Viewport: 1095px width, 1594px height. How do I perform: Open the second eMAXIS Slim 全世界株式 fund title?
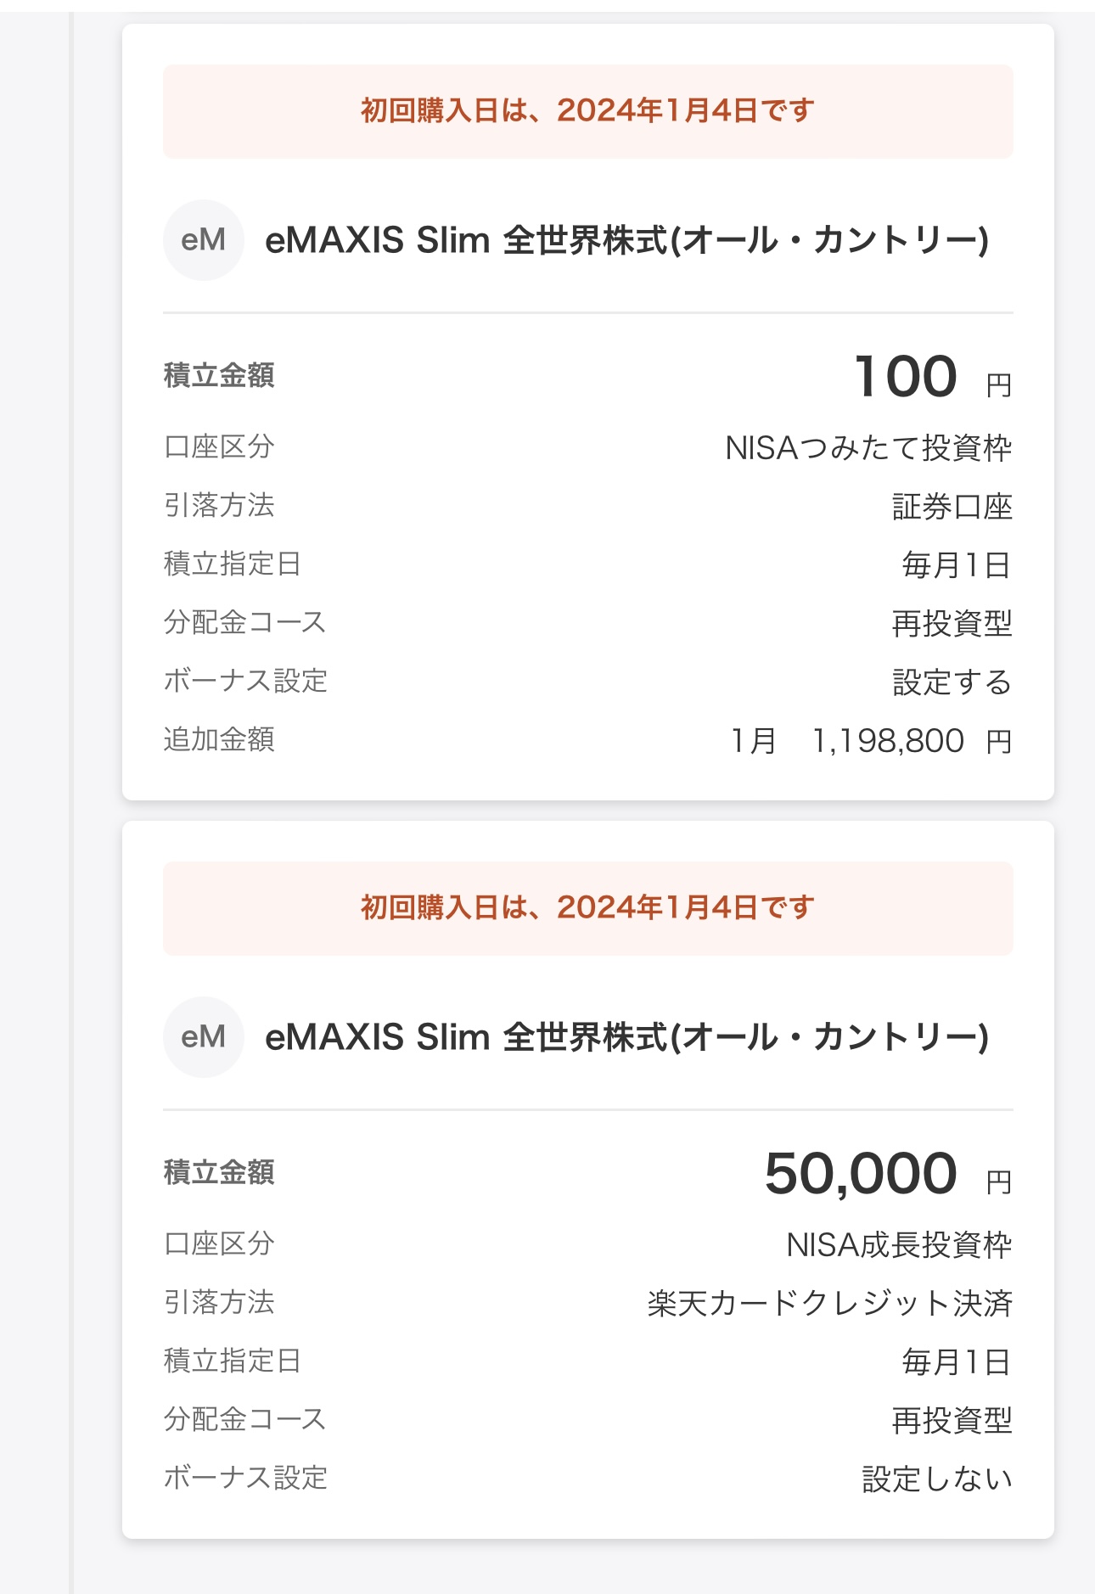point(627,1037)
